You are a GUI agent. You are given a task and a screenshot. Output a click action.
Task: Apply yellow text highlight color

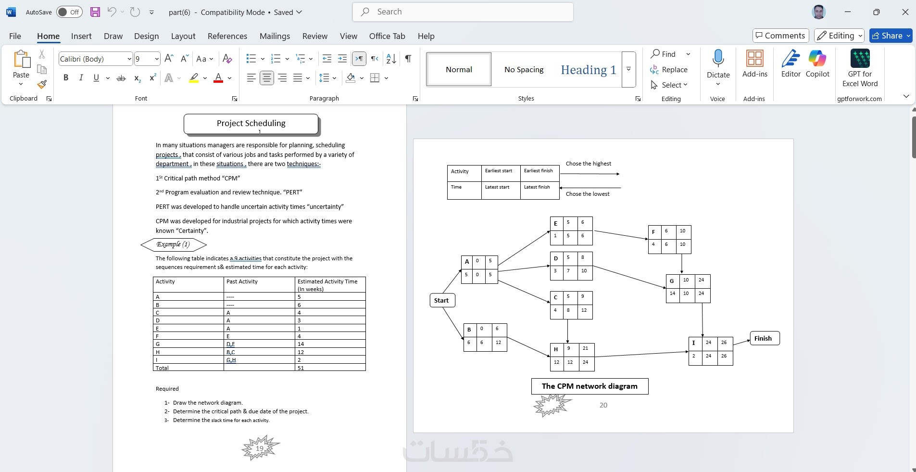194,78
